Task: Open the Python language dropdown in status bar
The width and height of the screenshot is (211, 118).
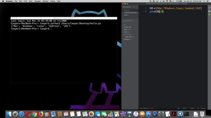Action: 193,108
